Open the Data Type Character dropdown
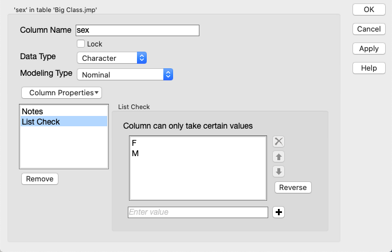 coord(112,58)
